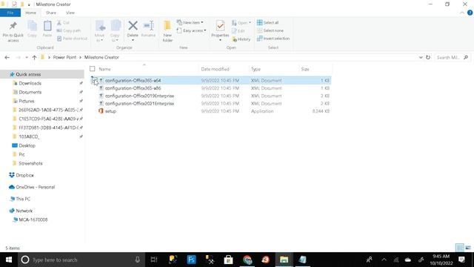The width and height of the screenshot is (474, 267).
Task: Go back with the back arrow
Action: coord(7,58)
